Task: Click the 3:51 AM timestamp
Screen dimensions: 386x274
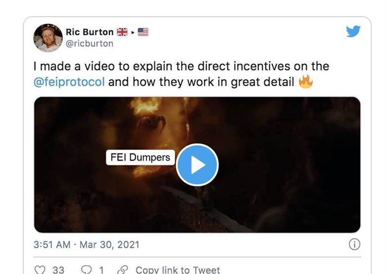Action: point(52,244)
